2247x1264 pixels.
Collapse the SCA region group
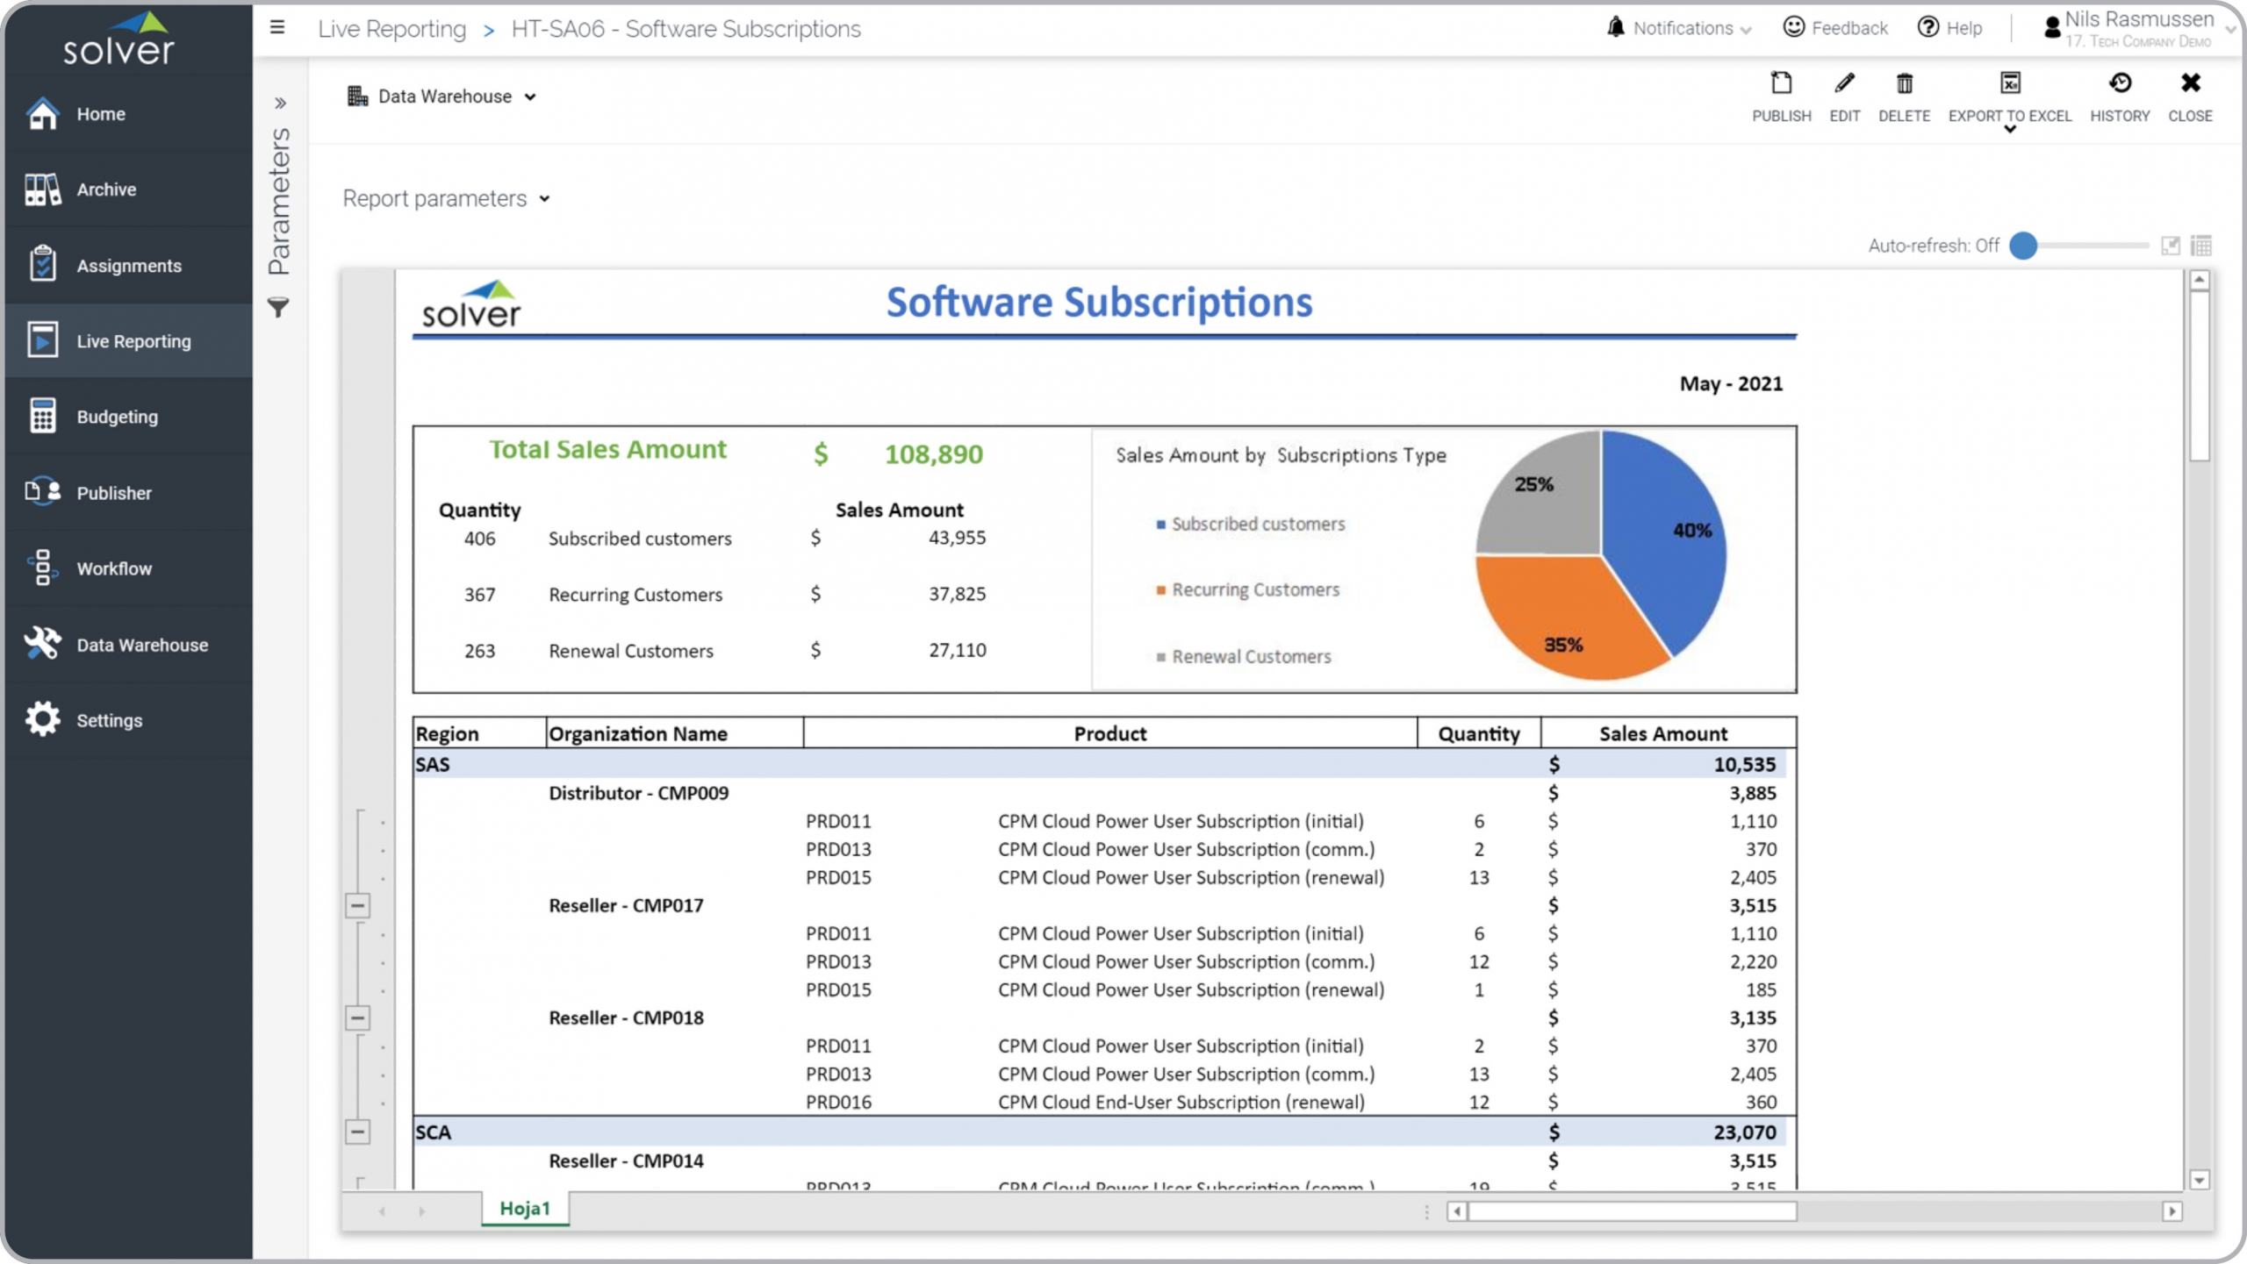pyautogui.click(x=357, y=1132)
